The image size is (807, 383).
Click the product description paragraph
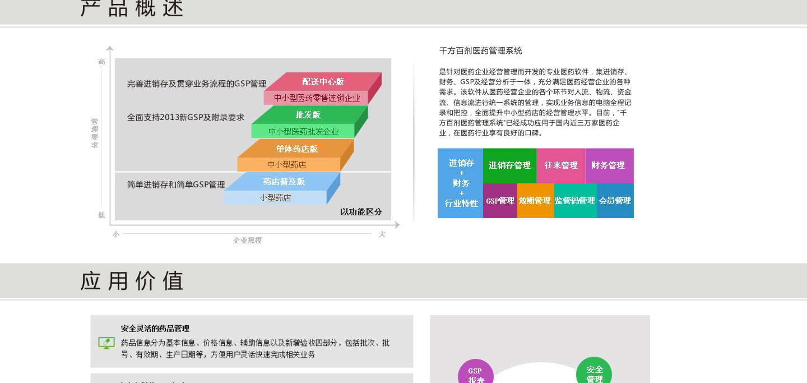pyautogui.click(x=535, y=103)
